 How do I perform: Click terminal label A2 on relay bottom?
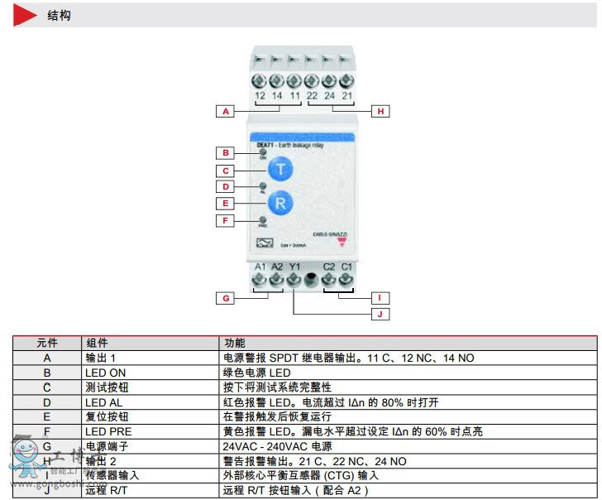pos(277,267)
